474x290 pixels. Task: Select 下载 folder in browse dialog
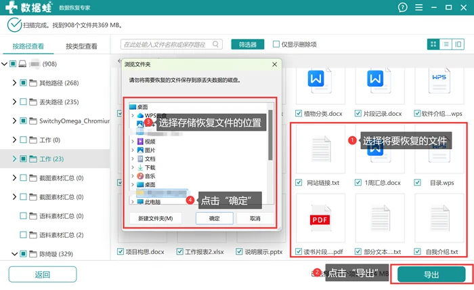pyautogui.click(x=150, y=167)
